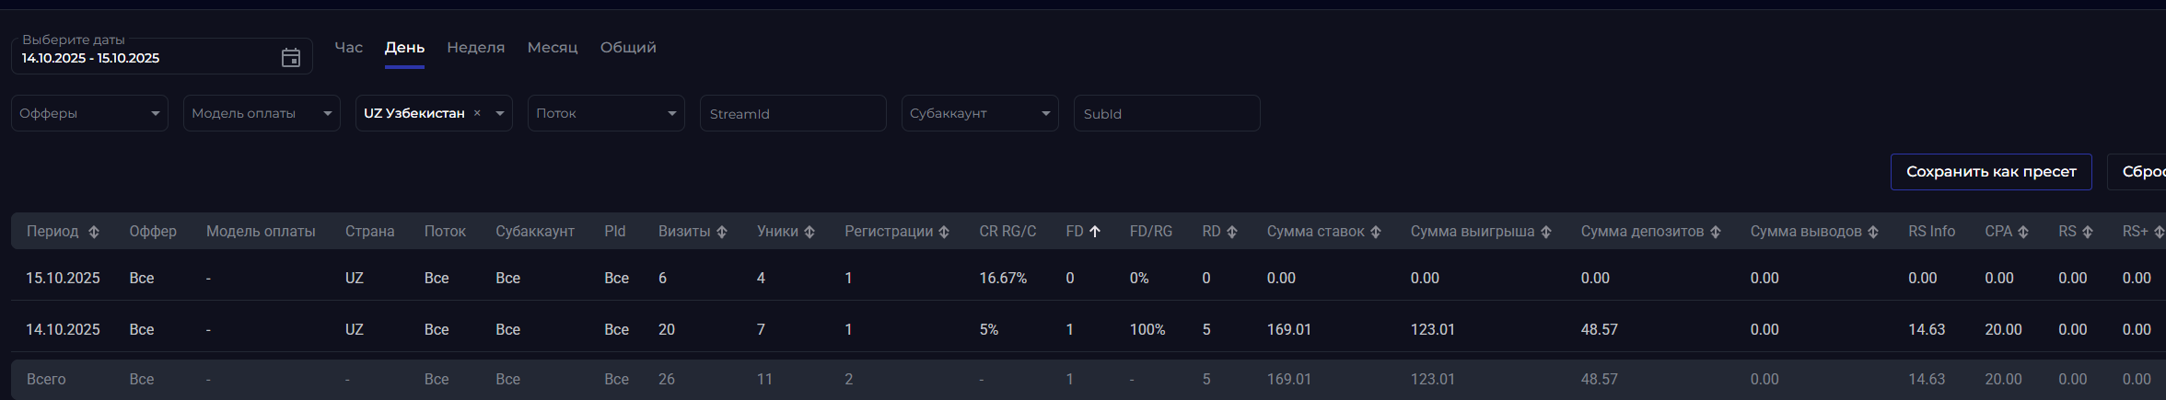Sort by Сумма выводов sort icon

(1873, 232)
